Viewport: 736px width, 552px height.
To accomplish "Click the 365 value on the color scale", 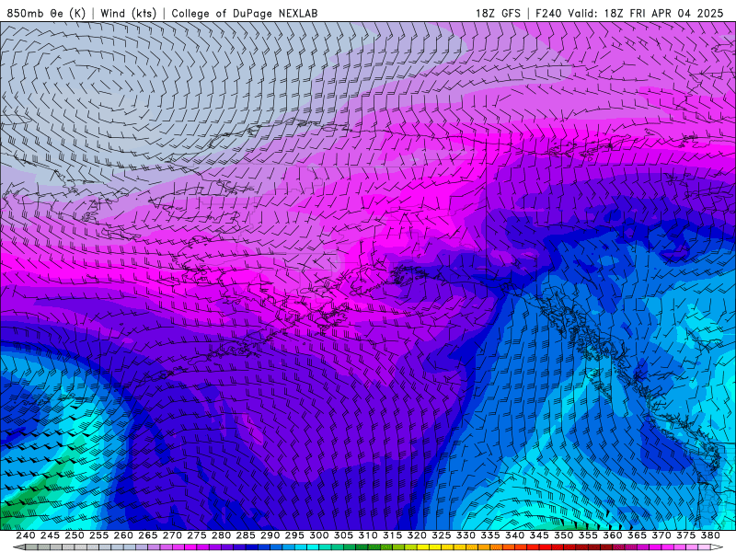I will 637,535.
